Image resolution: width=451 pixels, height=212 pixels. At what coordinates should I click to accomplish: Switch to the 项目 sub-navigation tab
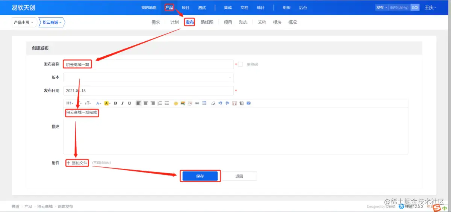tap(228, 22)
